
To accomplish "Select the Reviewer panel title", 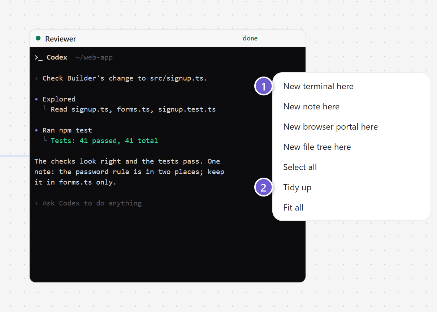I will pyautogui.click(x=61, y=39).
